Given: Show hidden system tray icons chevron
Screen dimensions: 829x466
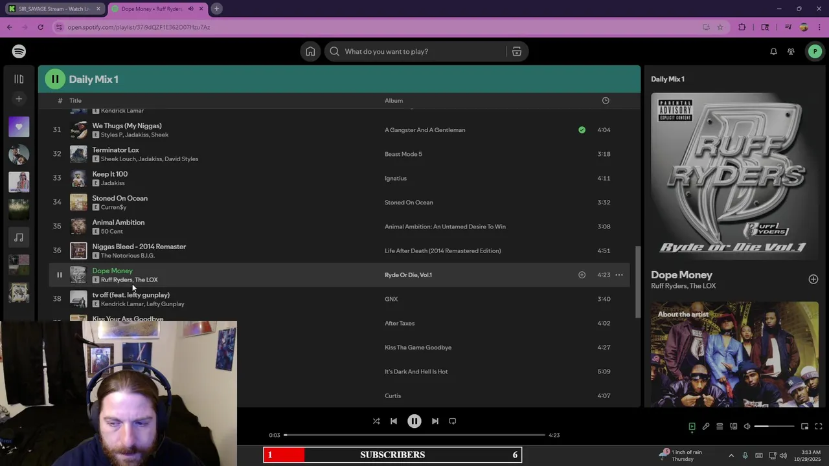Looking at the screenshot, I should click(x=731, y=455).
